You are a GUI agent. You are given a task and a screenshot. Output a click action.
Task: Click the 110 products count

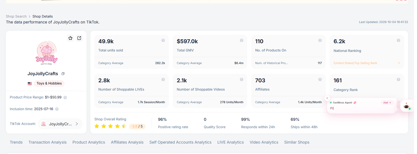[x=259, y=41]
